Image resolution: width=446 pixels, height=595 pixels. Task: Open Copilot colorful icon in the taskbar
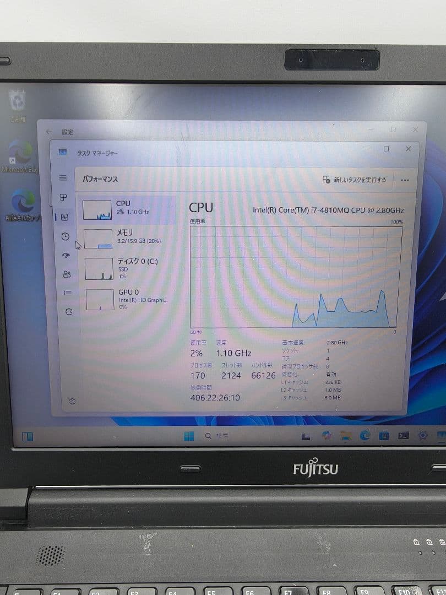pyautogui.click(x=326, y=436)
